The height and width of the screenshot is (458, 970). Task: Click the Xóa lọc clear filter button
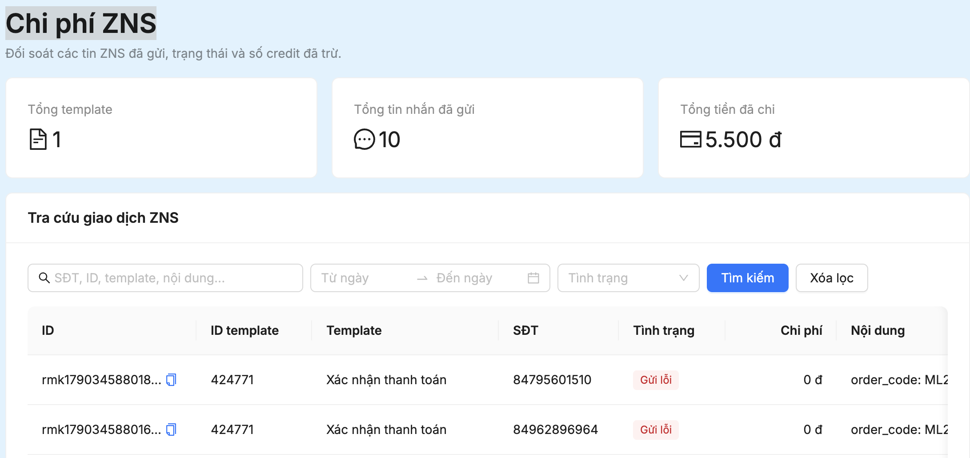(x=832, y=278)
